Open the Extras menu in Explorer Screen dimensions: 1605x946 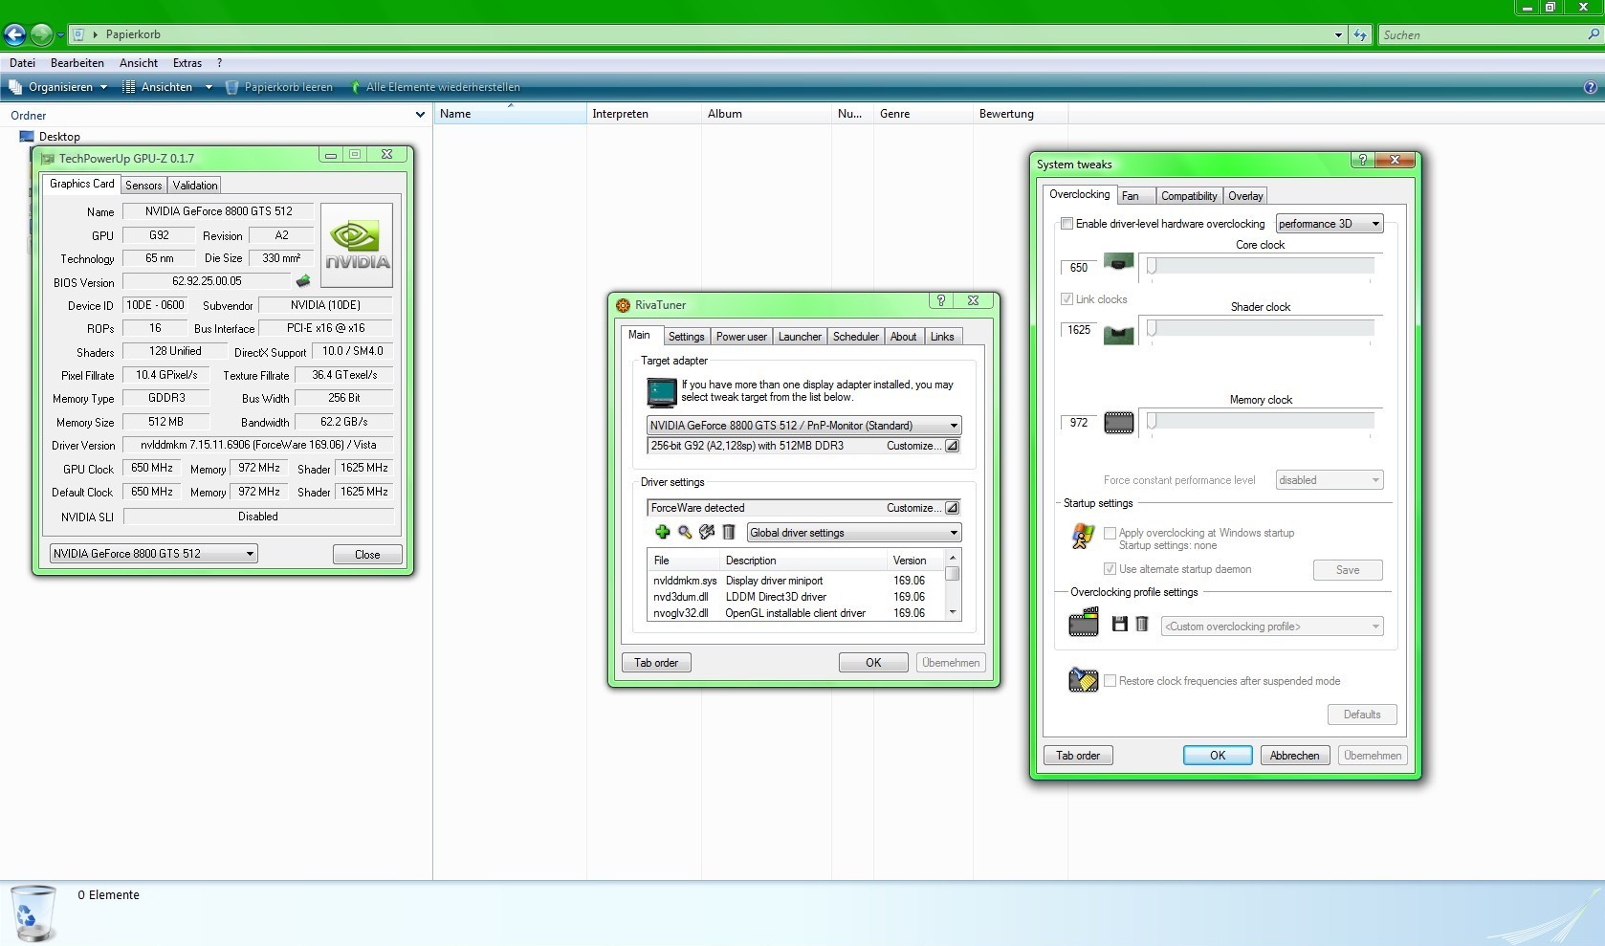tap(187, 63)
